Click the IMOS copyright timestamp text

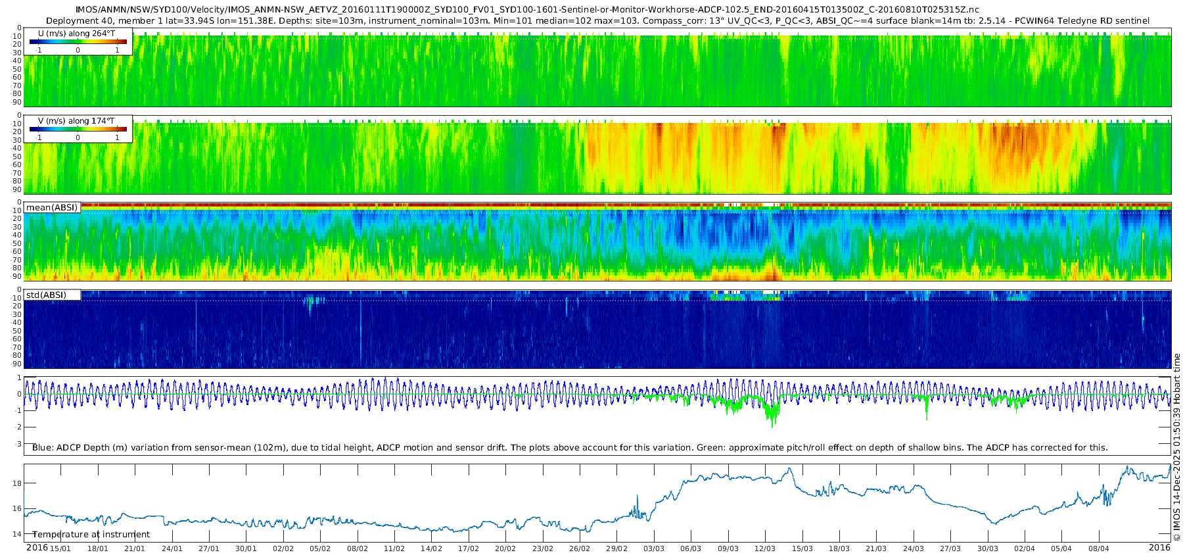click(x=1176, y=447)
